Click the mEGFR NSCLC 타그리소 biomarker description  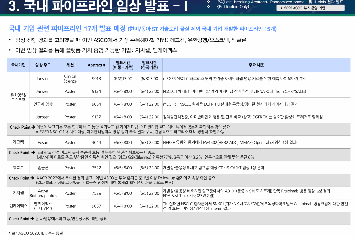coord(234,79)
